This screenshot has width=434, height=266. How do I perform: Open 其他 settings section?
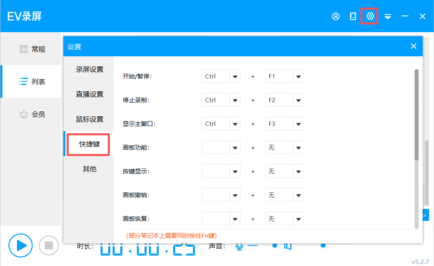[89, 169]
